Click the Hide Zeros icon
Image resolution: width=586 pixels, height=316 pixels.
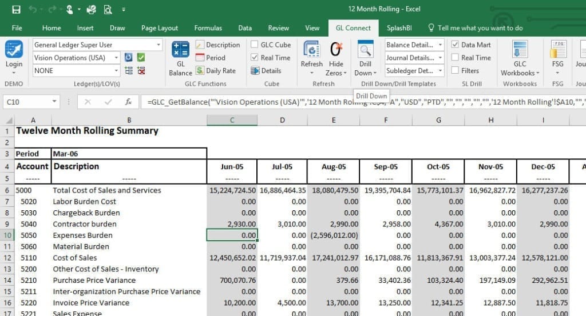[336, 50]
